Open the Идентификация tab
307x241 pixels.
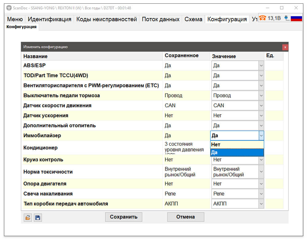click(49, 19)
